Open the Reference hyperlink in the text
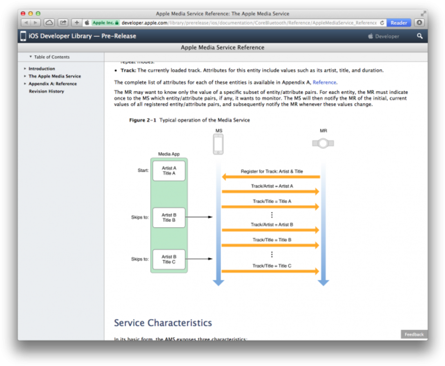445x366 pixels. (324, 82)
